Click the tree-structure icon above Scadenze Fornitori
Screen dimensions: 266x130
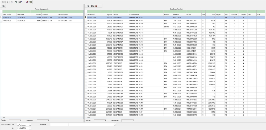[x=89, y=6]
